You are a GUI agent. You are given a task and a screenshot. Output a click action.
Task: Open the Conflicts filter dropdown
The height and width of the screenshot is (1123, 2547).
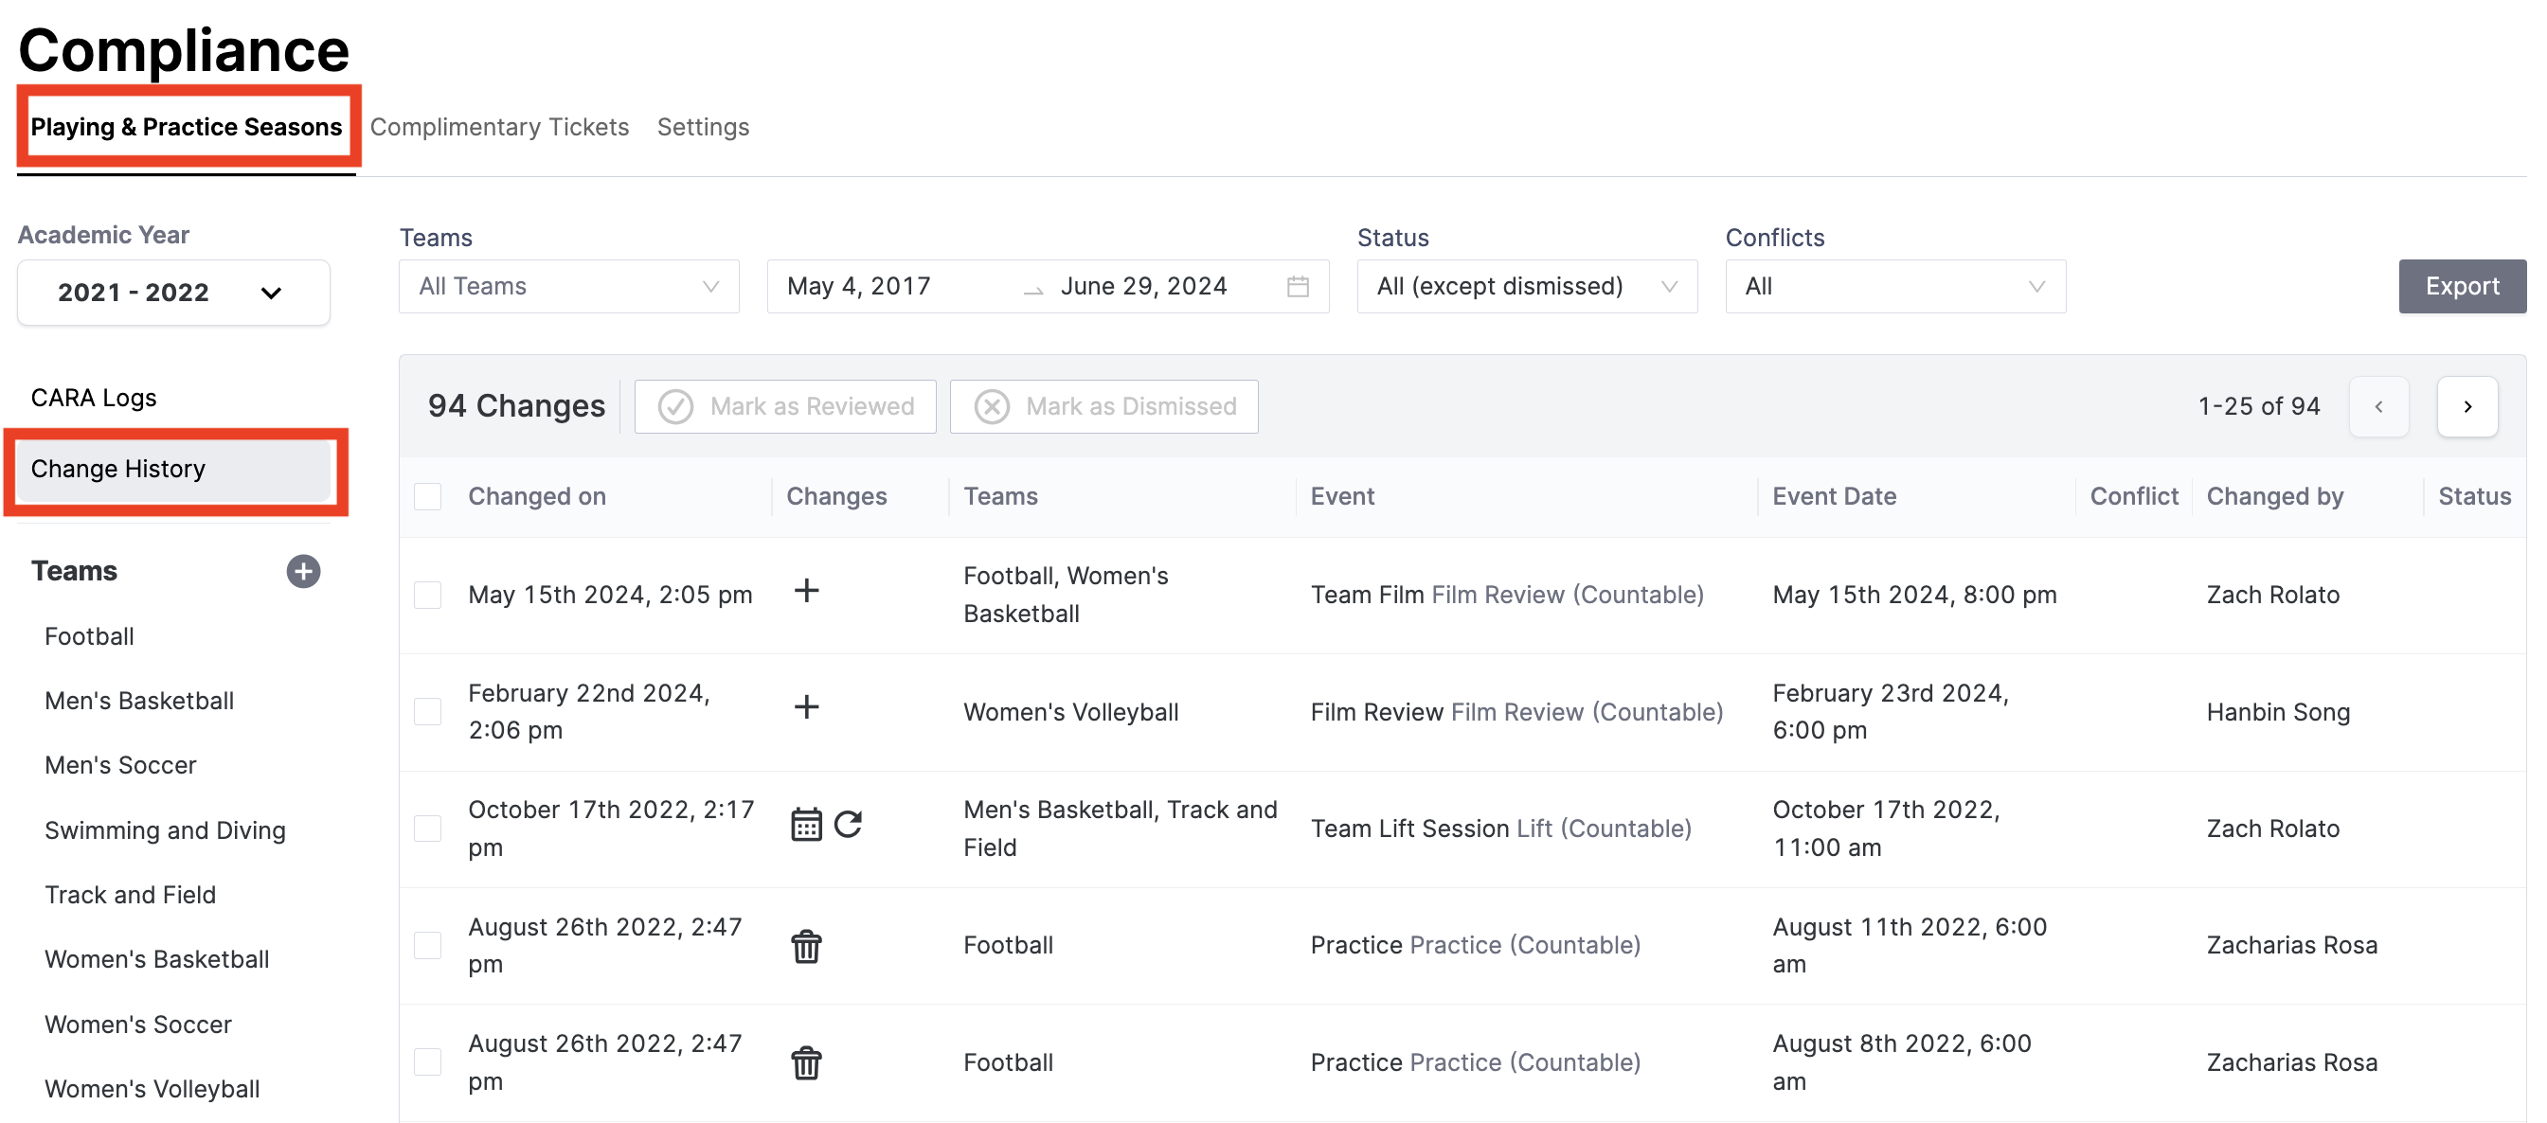point(1895,287)
